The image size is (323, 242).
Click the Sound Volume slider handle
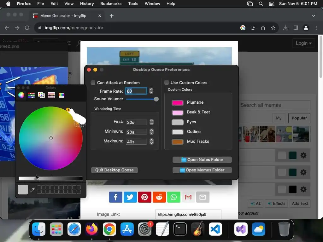tap(156, 99)
